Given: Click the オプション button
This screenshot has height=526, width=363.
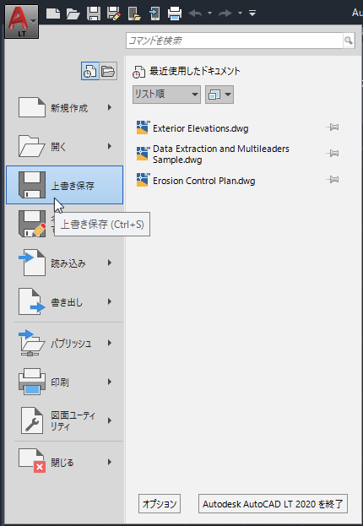Looking at the screenshot, I should 160,503.
